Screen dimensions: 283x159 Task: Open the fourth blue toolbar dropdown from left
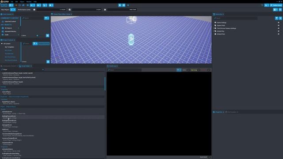coord(45,5)
